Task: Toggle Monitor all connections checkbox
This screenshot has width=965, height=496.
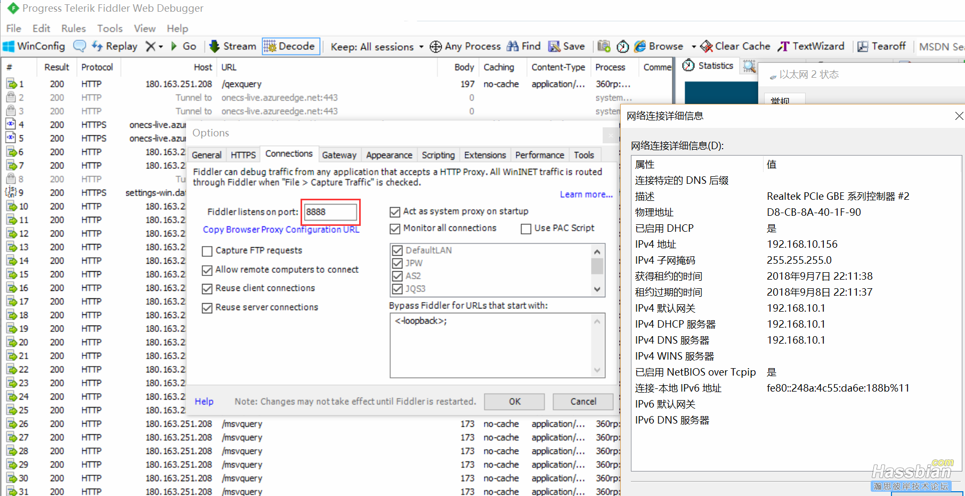Action: coord(395,228)
